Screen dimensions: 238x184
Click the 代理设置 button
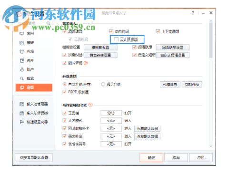pyautogui.click(x=170, y=85)
